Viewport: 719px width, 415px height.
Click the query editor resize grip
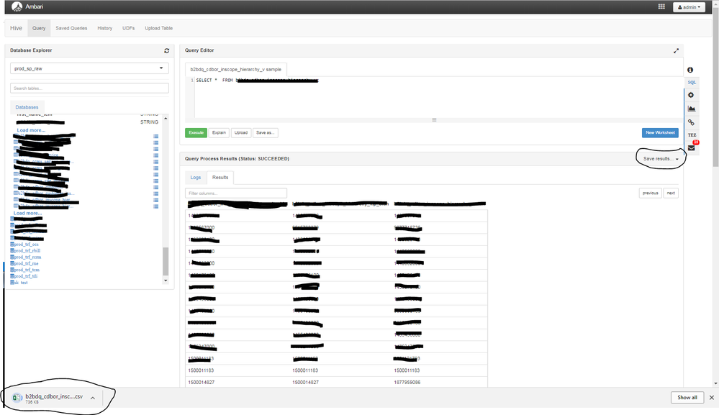click(x=434, y=120)
